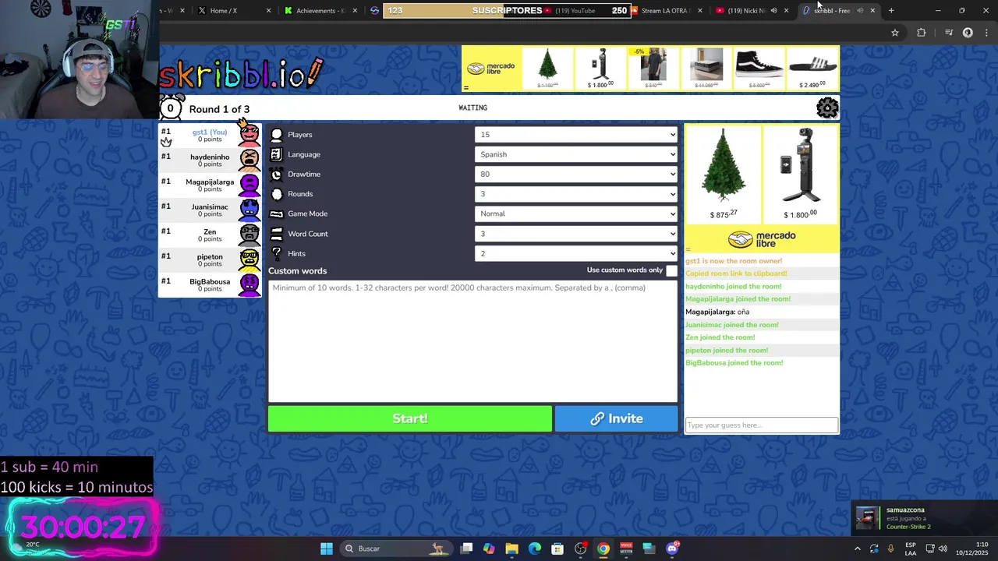This screenshot has height=561, width=998.
Task: Open Microsoft Edge from the taskbar
Action: 535,549
